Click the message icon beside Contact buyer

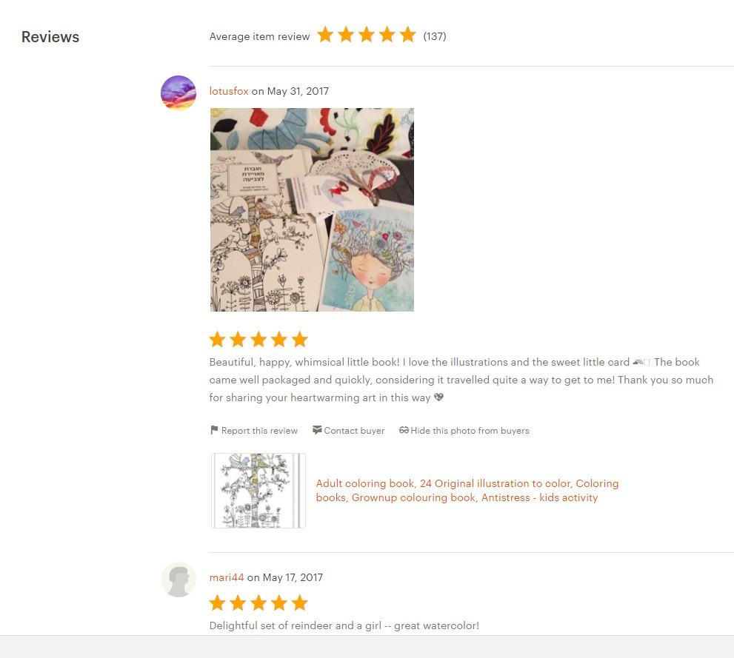(x=317, y=430)
